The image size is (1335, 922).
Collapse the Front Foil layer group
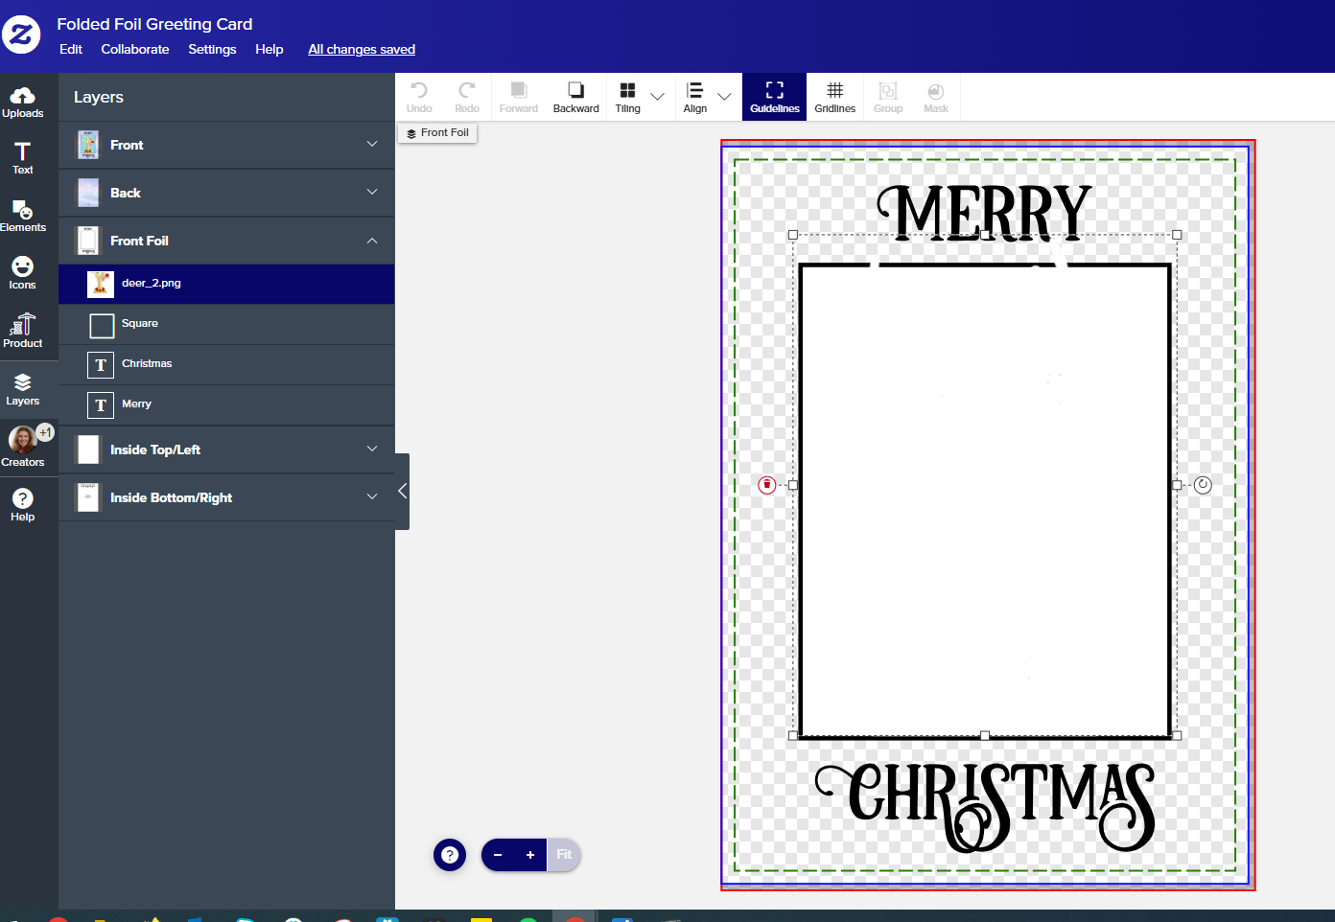(x=372, y=241)
